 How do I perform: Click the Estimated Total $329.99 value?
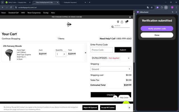coord(128,85)
